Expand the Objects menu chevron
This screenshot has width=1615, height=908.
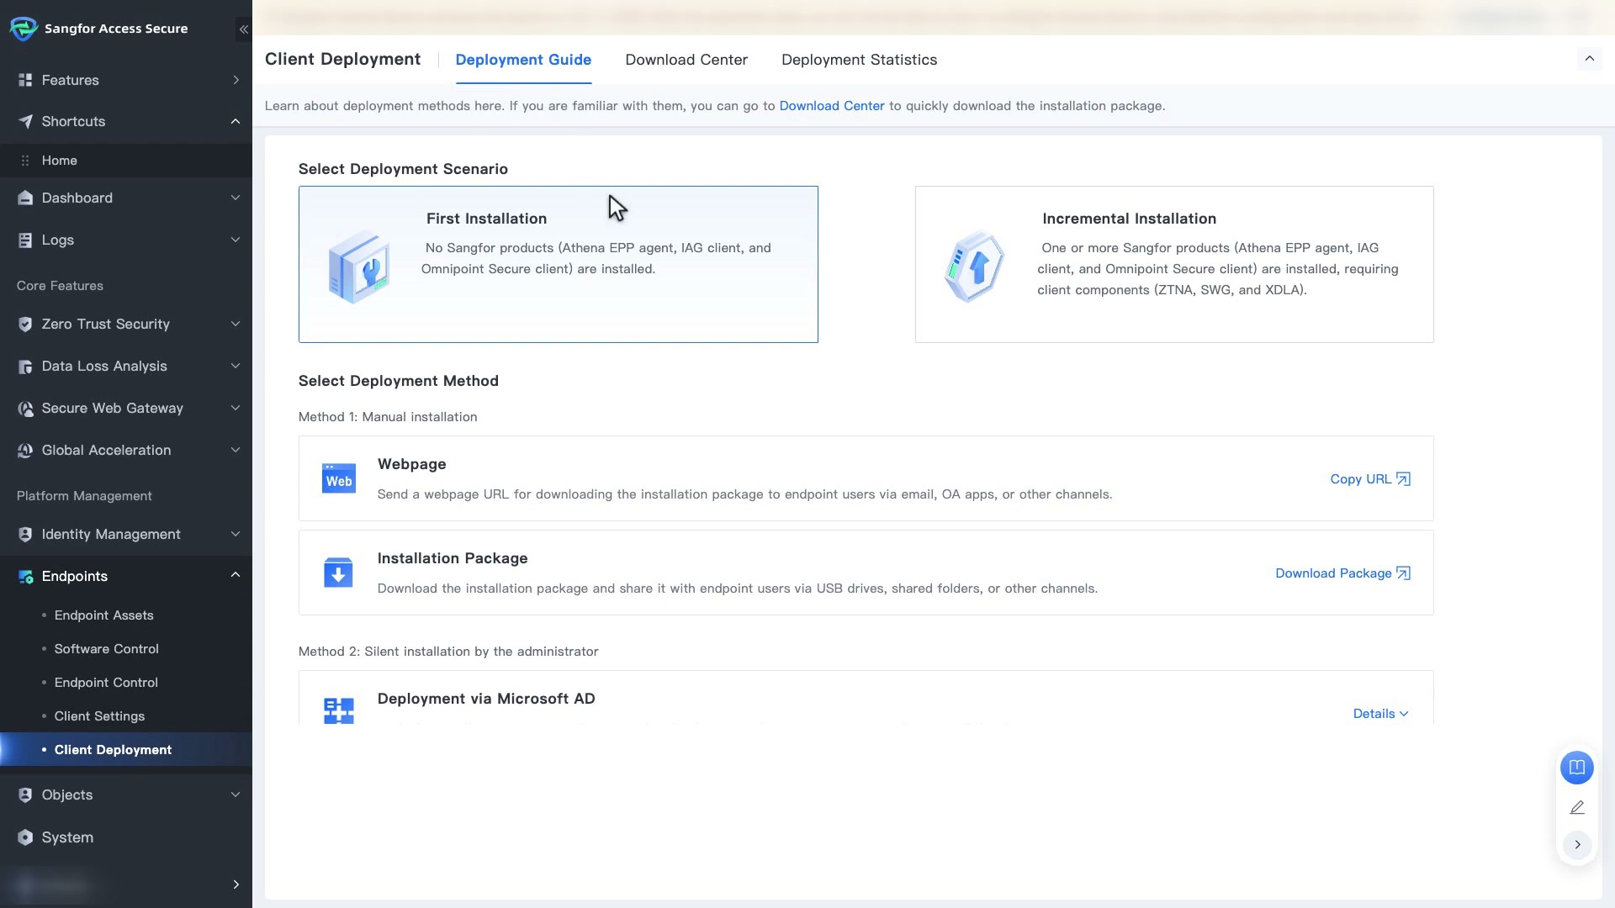[x=236, y=794]
